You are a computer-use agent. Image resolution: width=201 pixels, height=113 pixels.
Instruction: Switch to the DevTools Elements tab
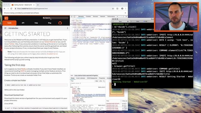click(x=81, y=17)
